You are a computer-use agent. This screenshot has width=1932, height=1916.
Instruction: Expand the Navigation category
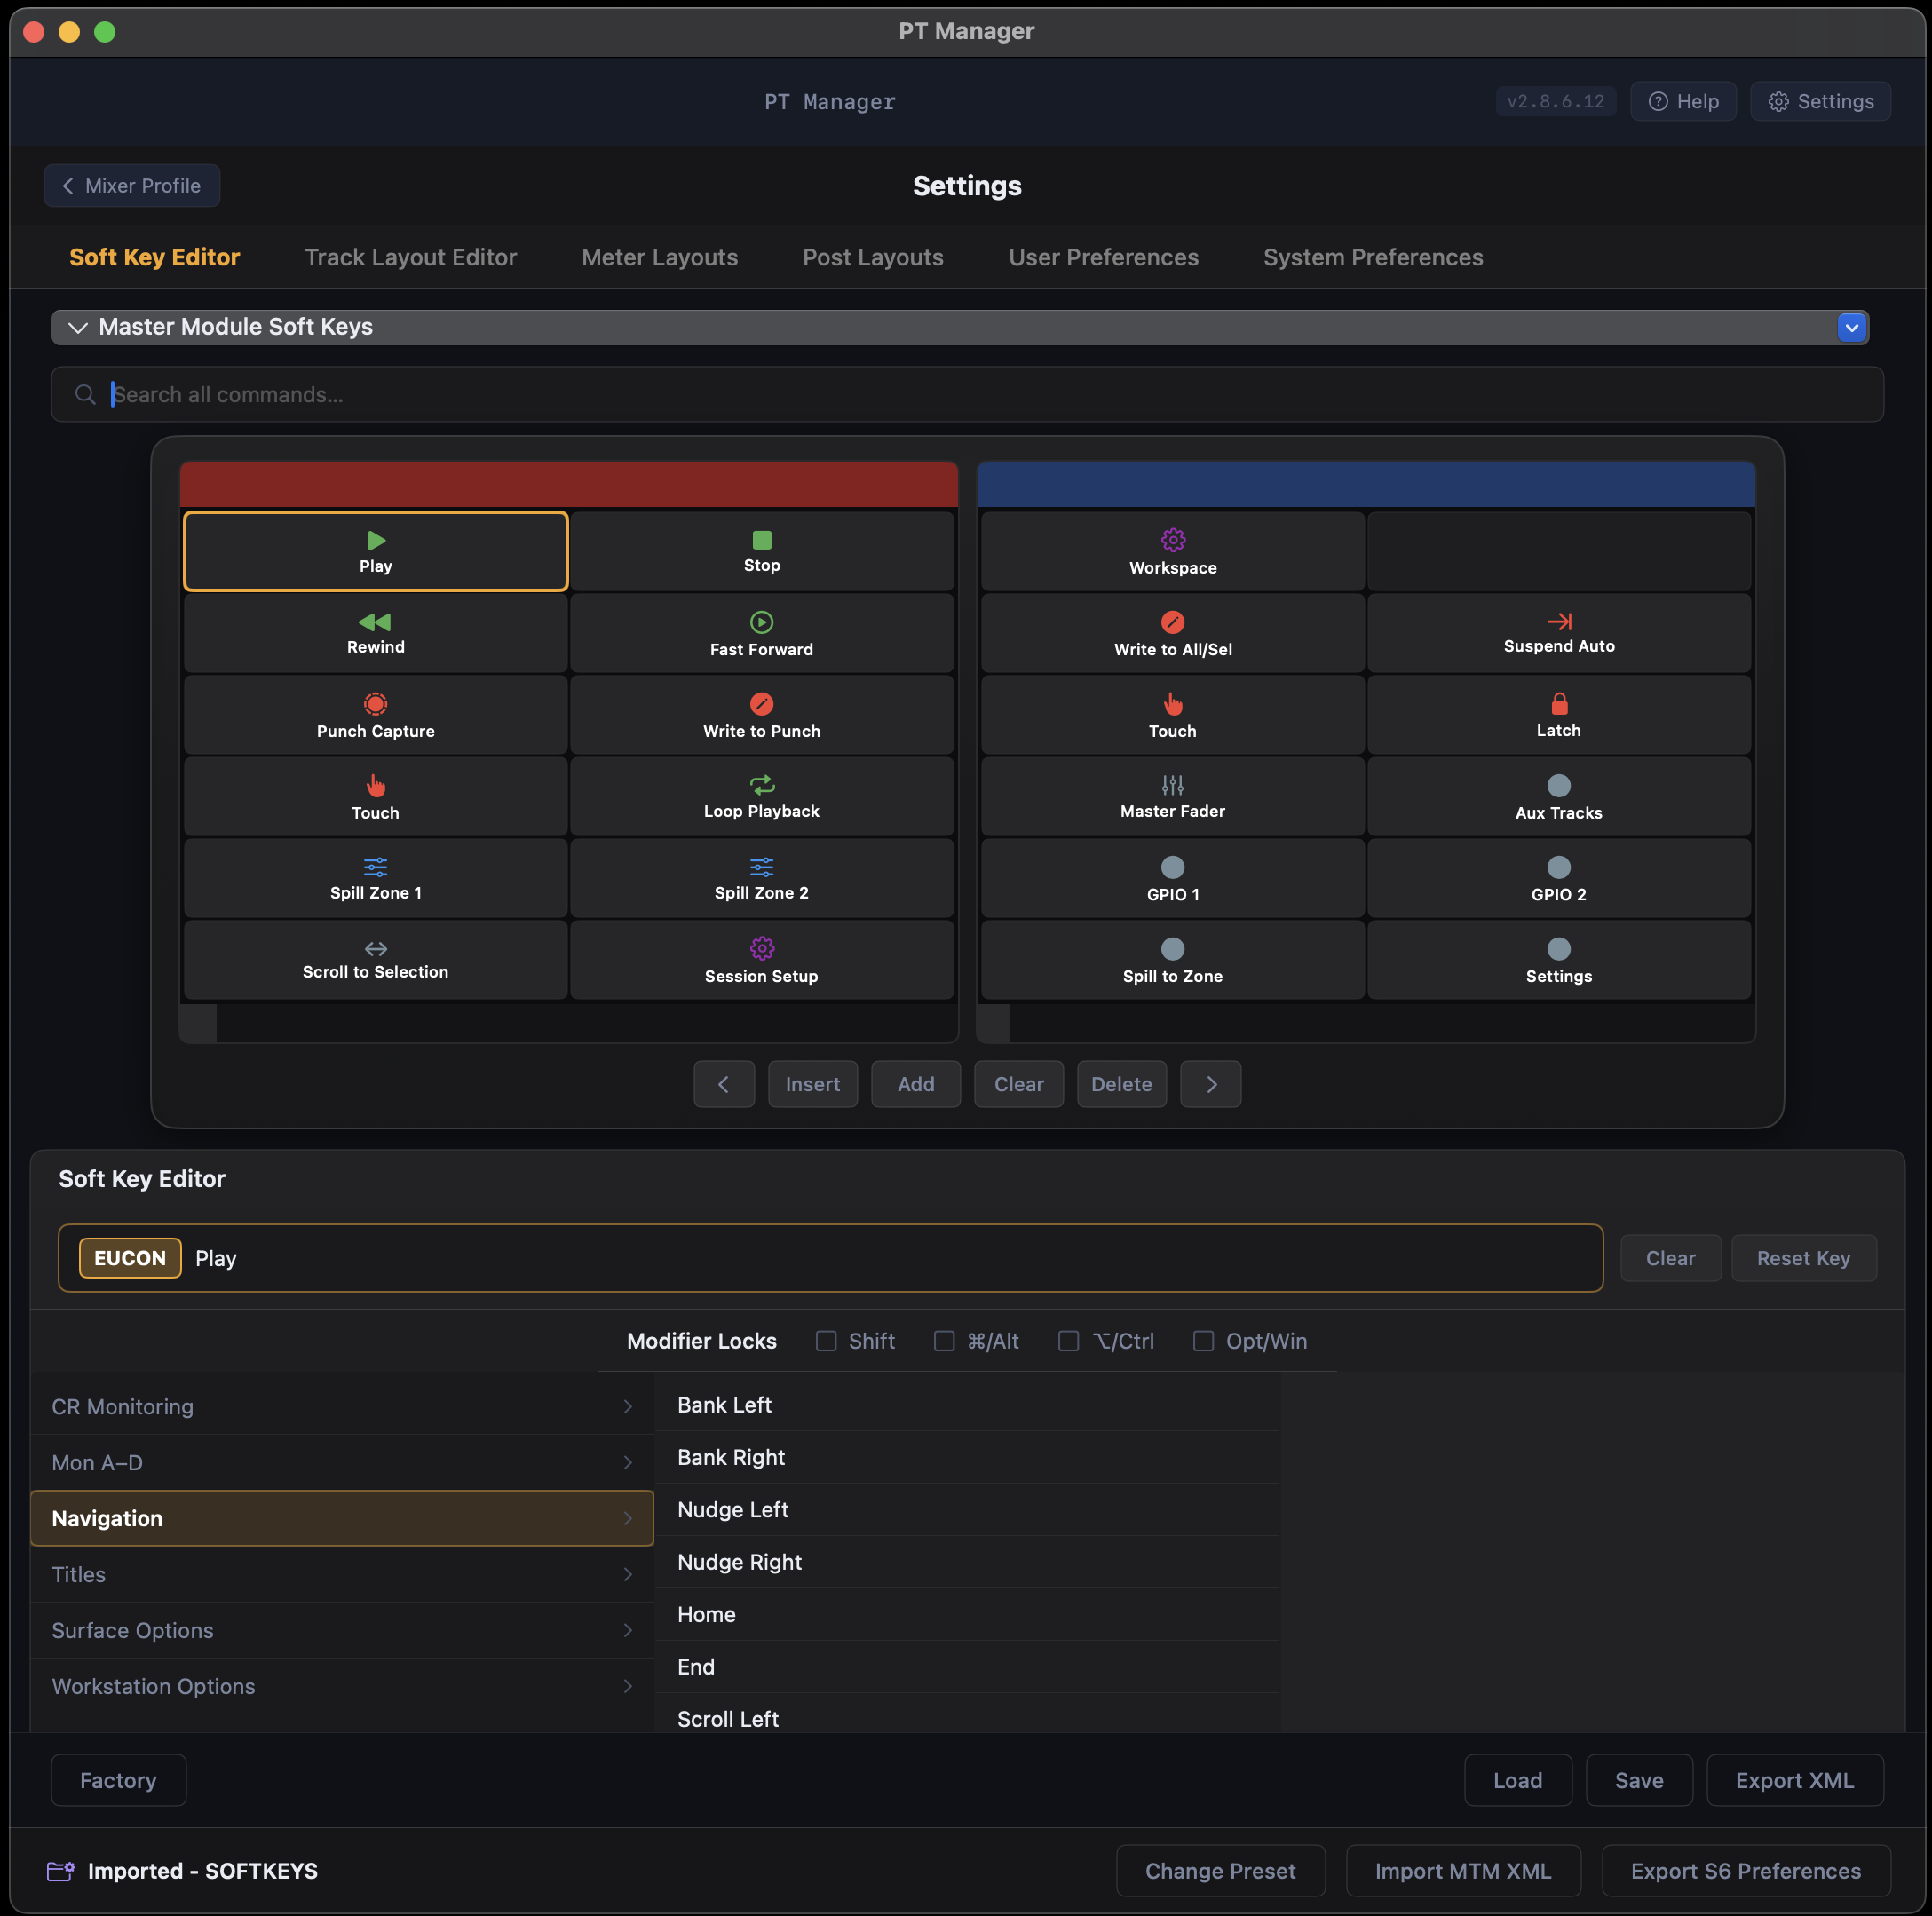pyautogui.click(x=342, y=1518)
